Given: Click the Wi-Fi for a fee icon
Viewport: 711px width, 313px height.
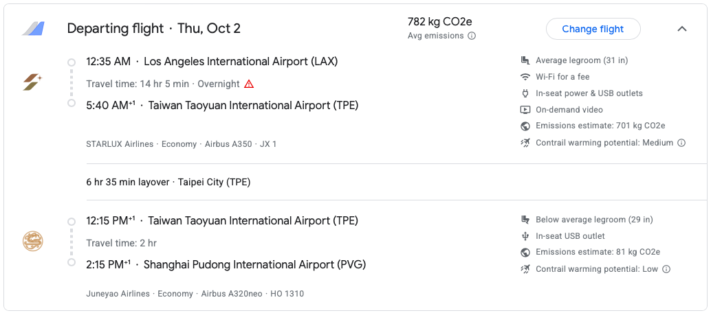Looking at the screenshot, I should [525, 77].
